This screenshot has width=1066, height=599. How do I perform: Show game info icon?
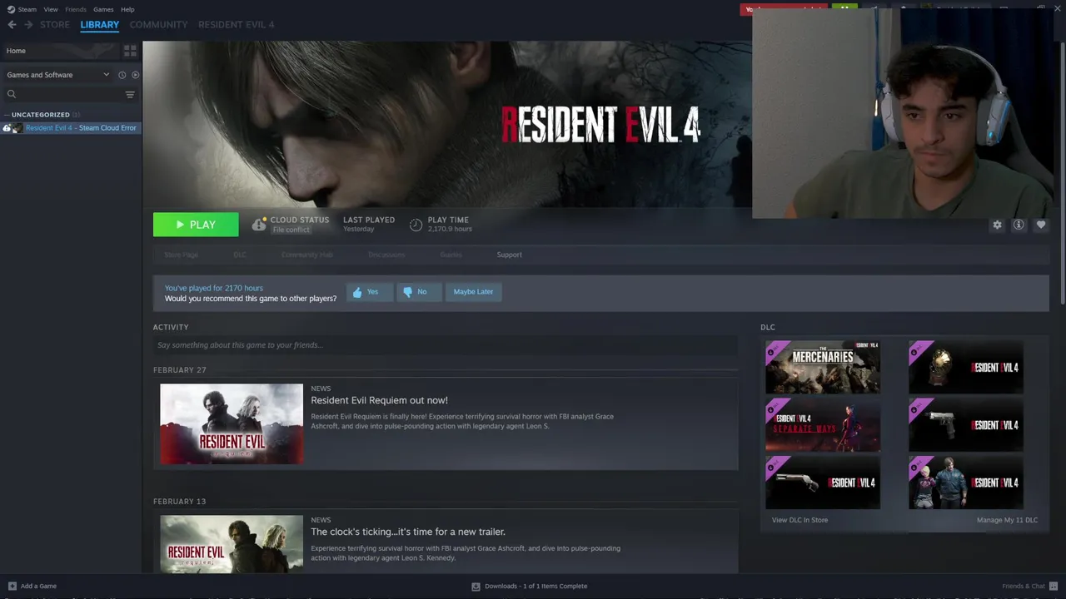point(1019,225)
